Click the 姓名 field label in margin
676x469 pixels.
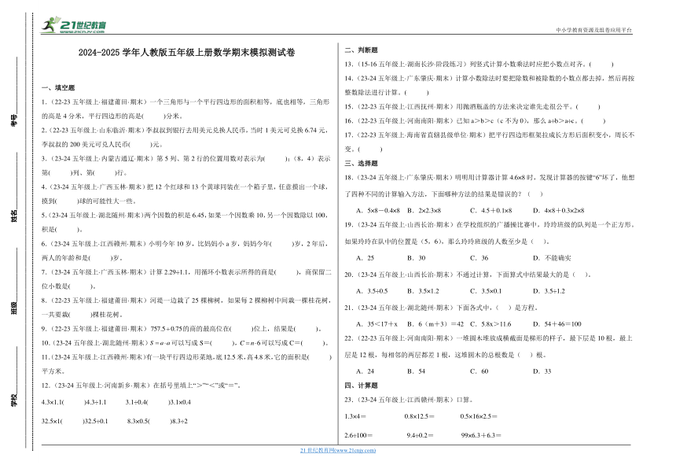[14, 216]
